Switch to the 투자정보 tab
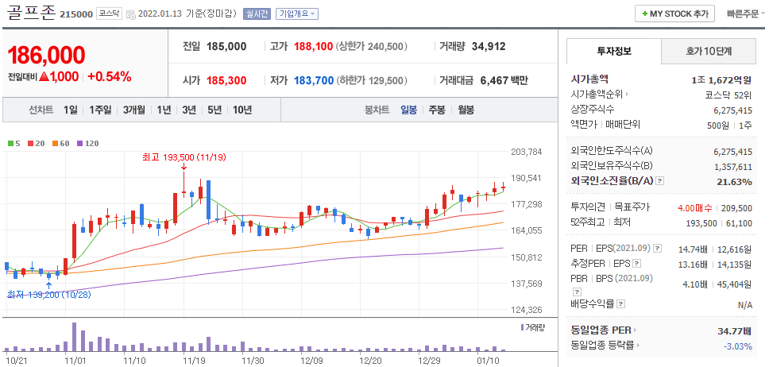Image resolution: width=769 pixels, height=367 pixels. 614,51
